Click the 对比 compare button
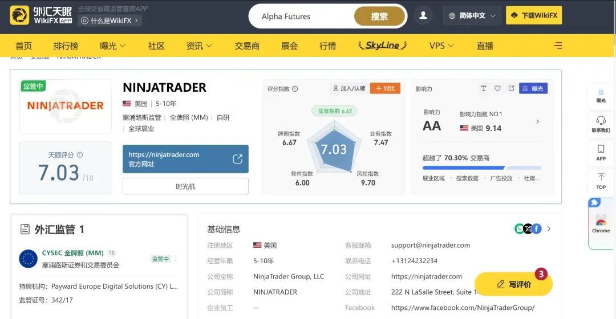The height and width of the screenshot is (319, 616). pyautogui.click(x=385, y=88)
